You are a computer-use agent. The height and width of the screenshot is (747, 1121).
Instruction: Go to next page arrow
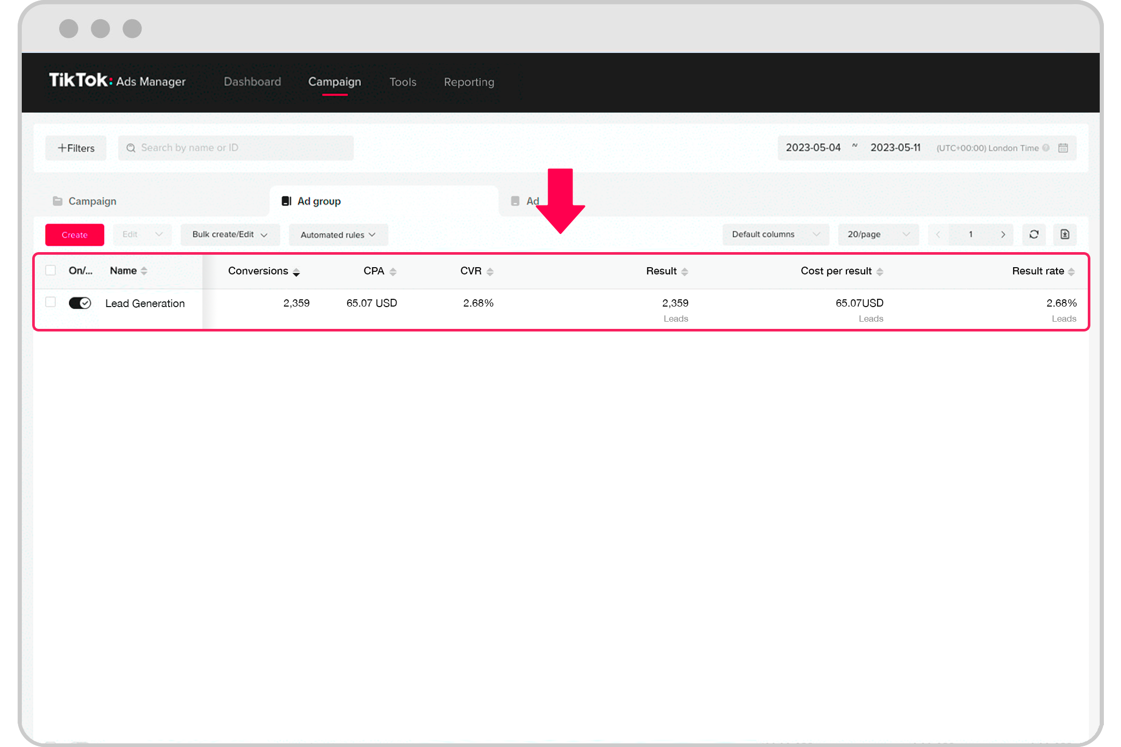coord(1003,234)
